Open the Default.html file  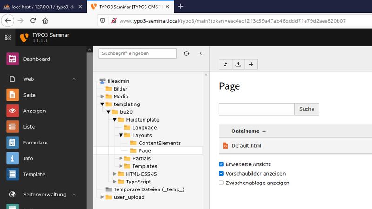[246, 146]
